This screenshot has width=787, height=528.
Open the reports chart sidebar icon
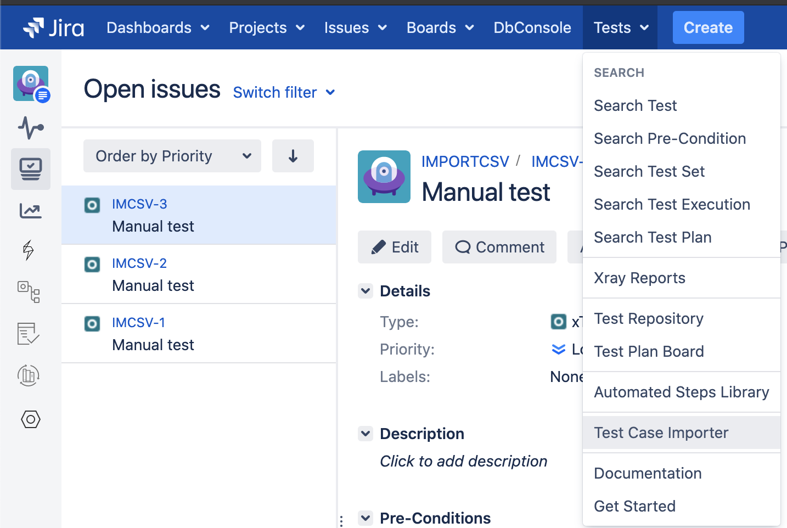click(x=30, y=211)
